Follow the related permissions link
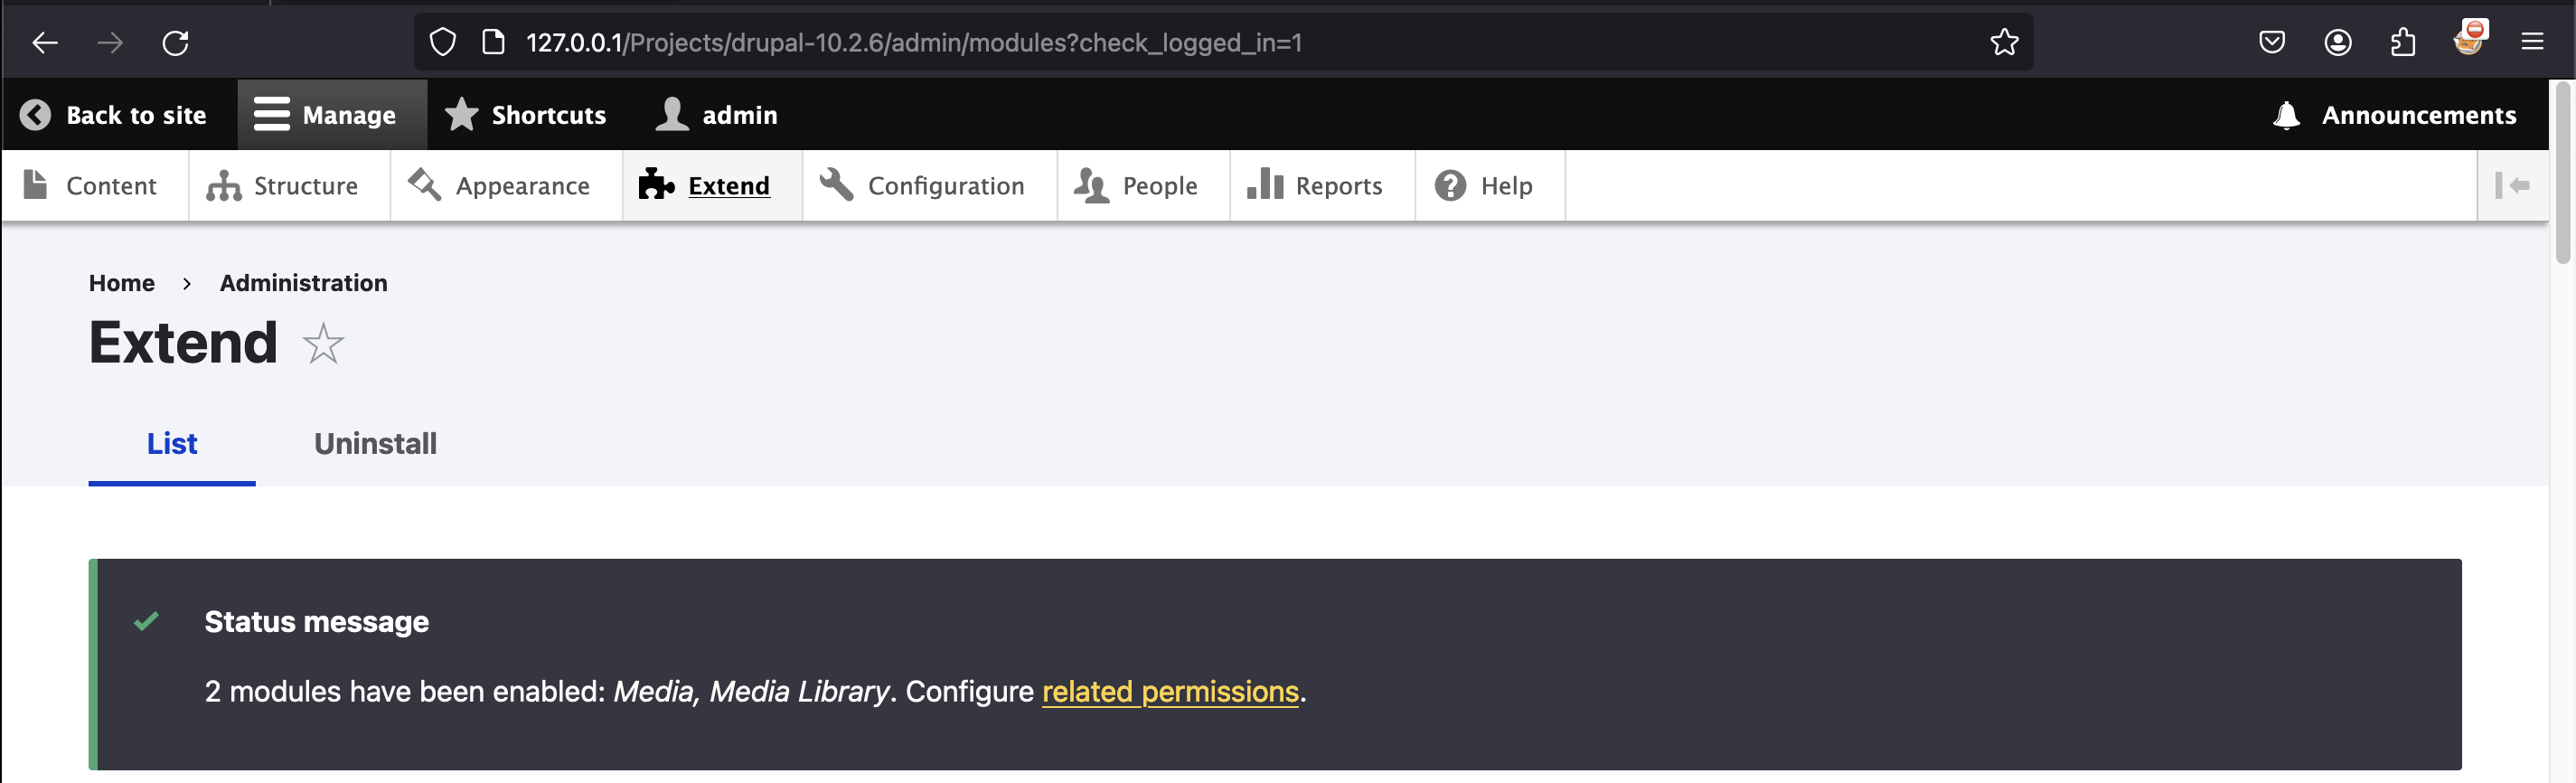 click(1169, 692)
